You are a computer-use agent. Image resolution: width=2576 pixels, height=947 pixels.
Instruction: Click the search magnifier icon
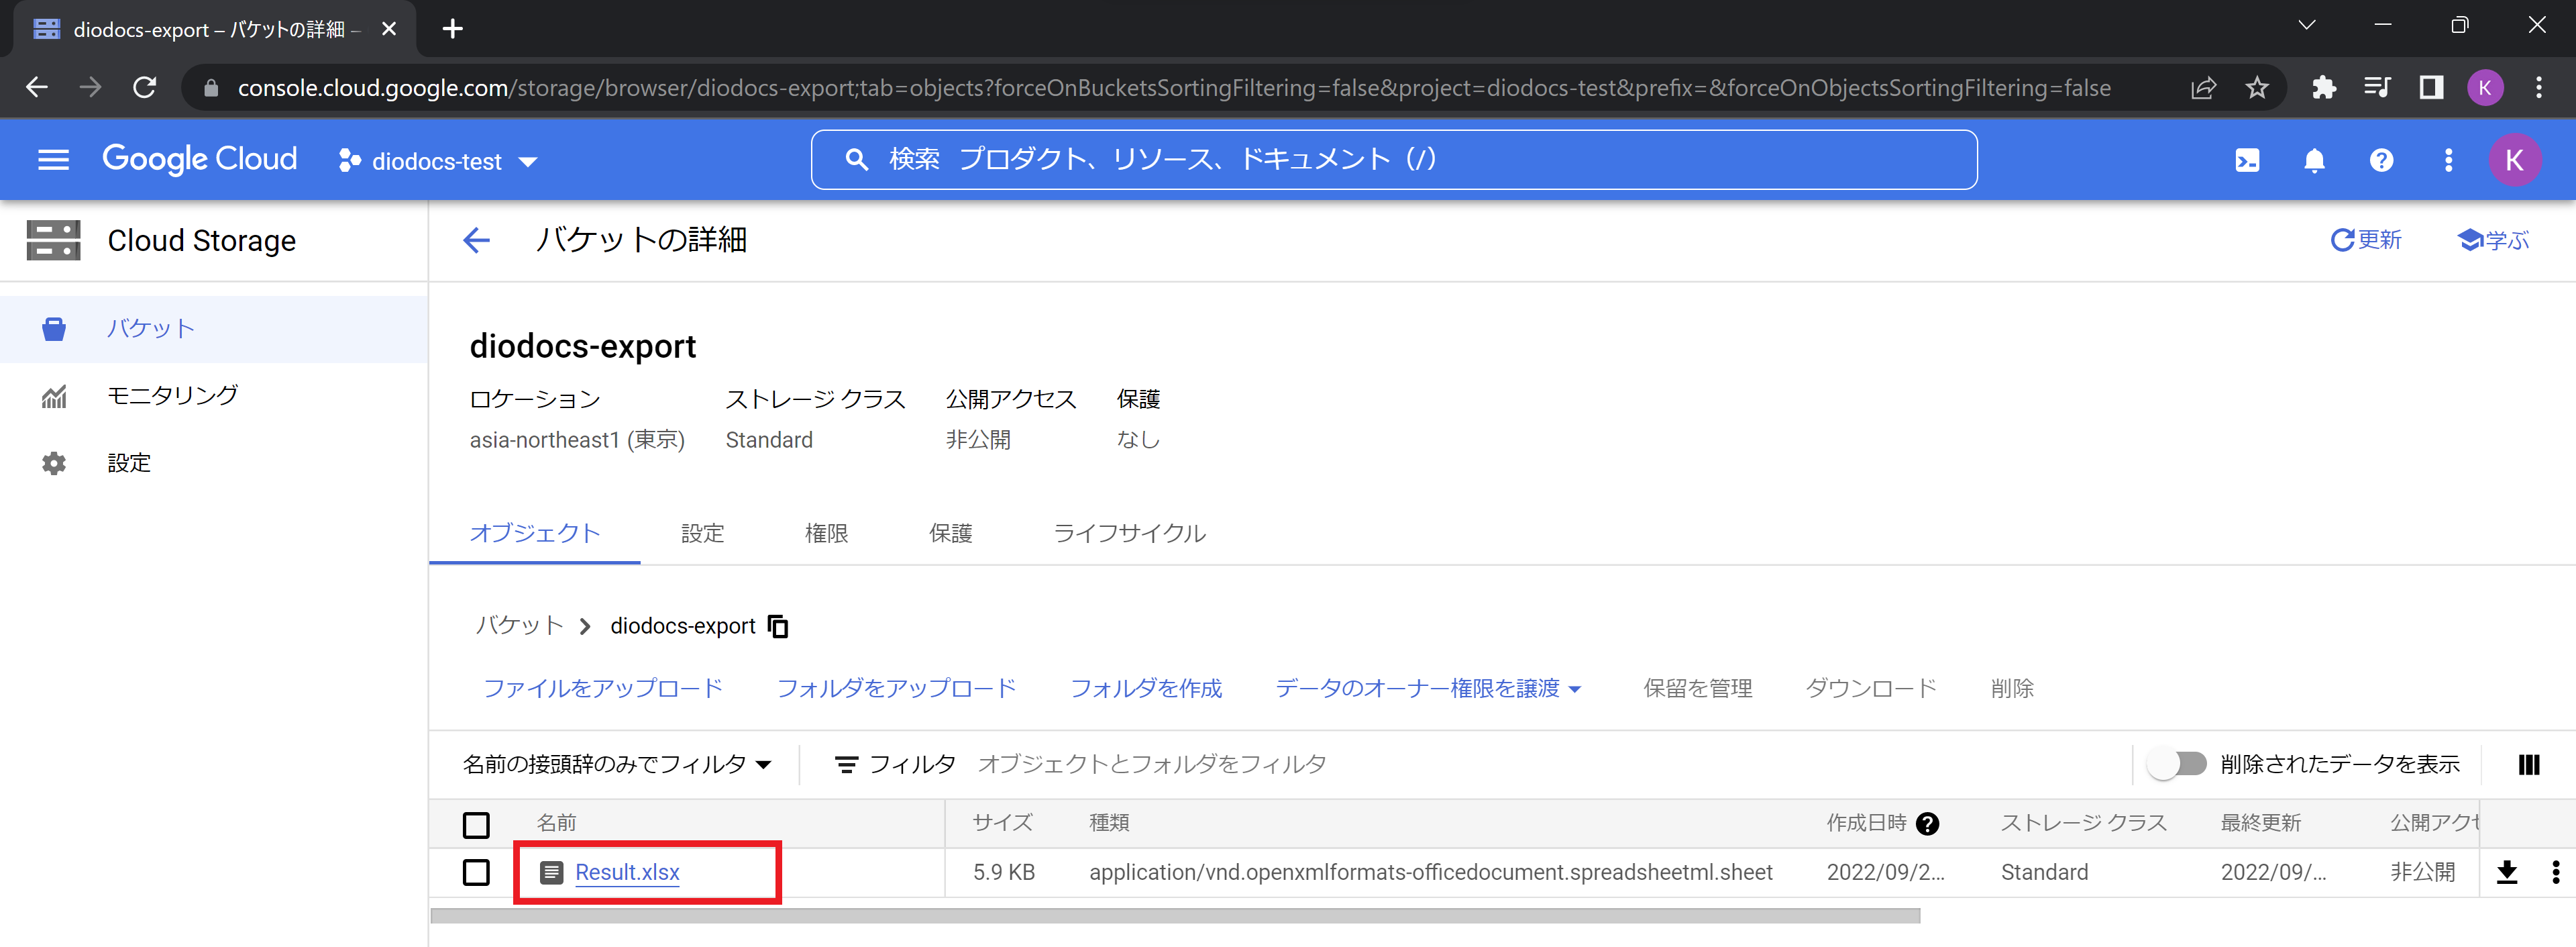(x=856, y=159)
